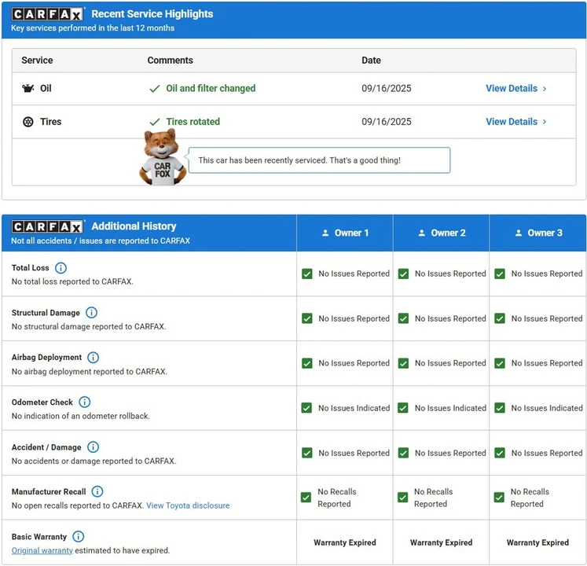
Task: Click the green check next to Oil and filter changed
Action: (x=155, y=89)
